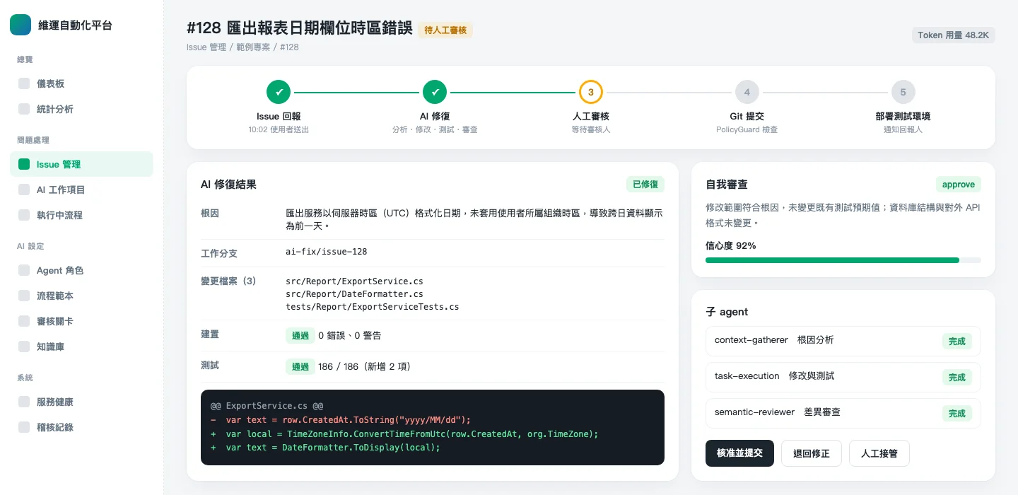Click 完成 badge of context-gatherer
Image resolution: width=1018 pixels, height=495 pixels.
(x=957, y=341)
